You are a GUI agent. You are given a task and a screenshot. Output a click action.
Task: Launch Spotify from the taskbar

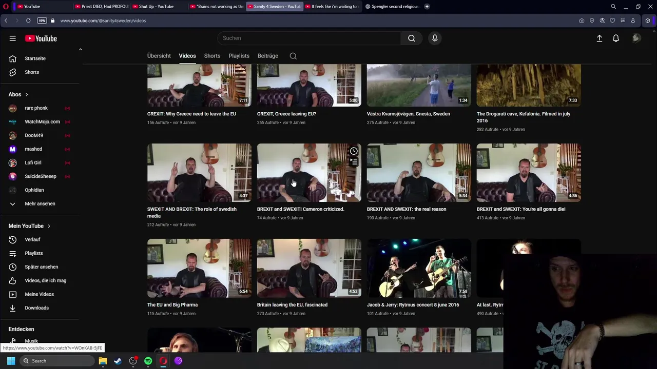point(148,361)
